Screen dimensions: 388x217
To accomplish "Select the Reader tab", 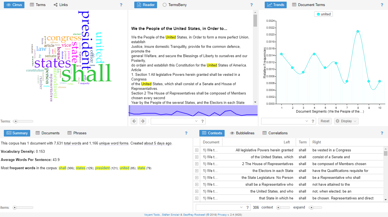I will pos(146,5).
